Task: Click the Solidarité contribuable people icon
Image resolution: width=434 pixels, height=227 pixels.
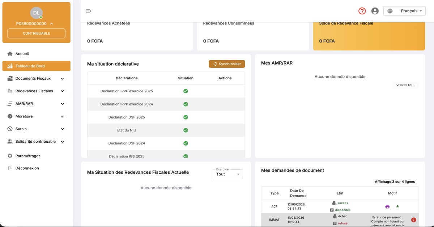Action: (10, 142)
